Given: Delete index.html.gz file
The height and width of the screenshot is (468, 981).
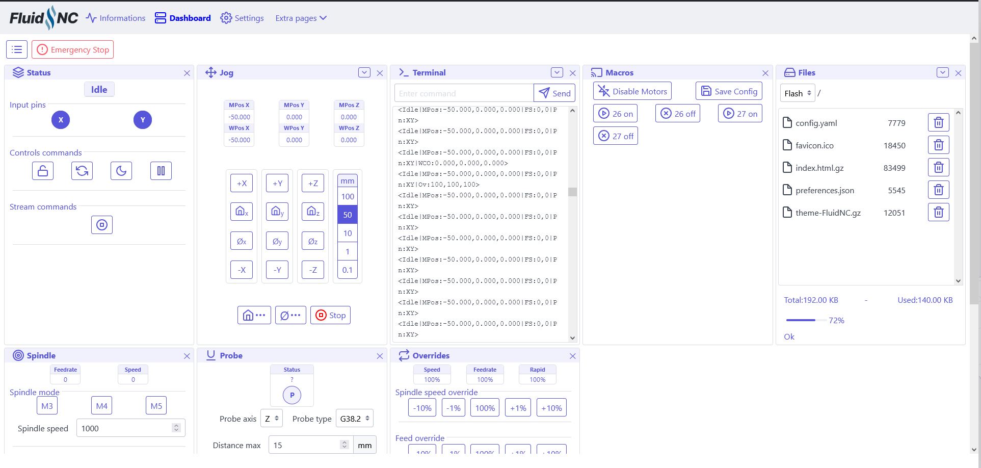Looking at the screenshot, I should 939,168.
